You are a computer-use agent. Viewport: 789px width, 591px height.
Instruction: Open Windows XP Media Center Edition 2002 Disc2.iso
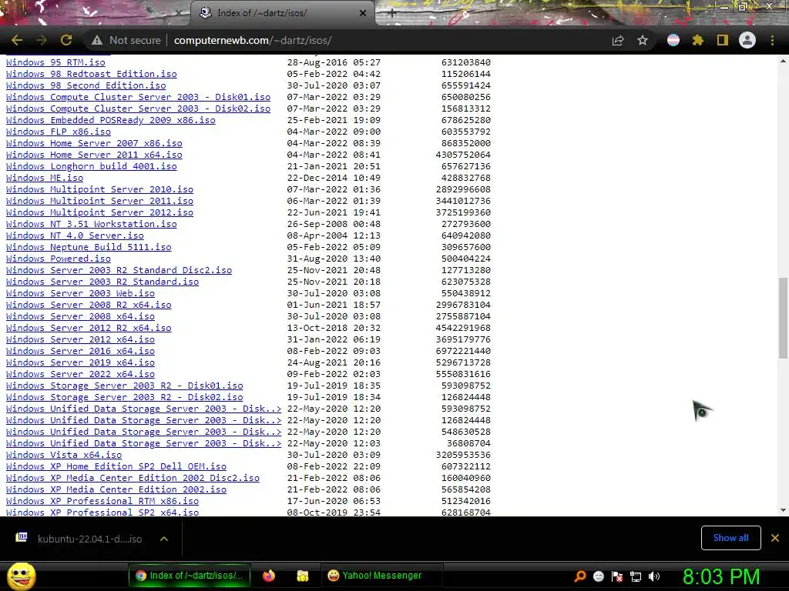pyautogui.click(x=133, y=479)
